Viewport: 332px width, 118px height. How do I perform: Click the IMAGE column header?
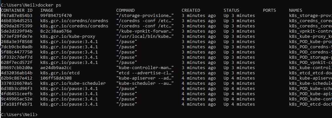coord(47,10)
